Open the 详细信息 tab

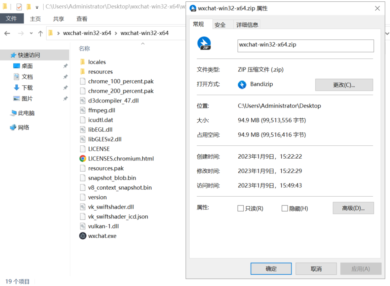click(247, 25)
